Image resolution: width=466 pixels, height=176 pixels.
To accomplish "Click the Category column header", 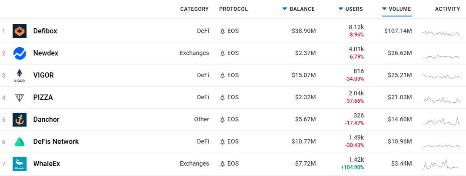I will (194, 9).
